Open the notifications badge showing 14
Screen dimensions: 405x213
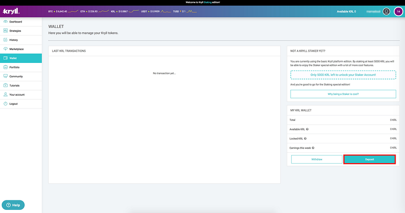398,11
